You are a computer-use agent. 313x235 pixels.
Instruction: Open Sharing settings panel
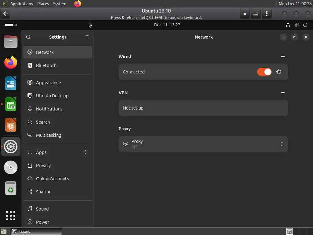58,192
